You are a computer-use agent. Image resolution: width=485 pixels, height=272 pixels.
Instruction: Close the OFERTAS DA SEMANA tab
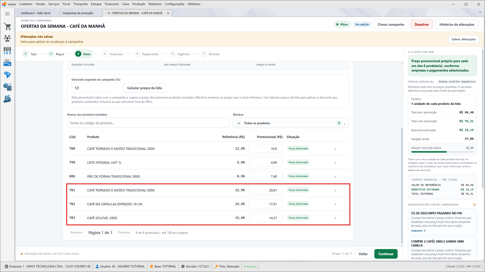[168, 13]
